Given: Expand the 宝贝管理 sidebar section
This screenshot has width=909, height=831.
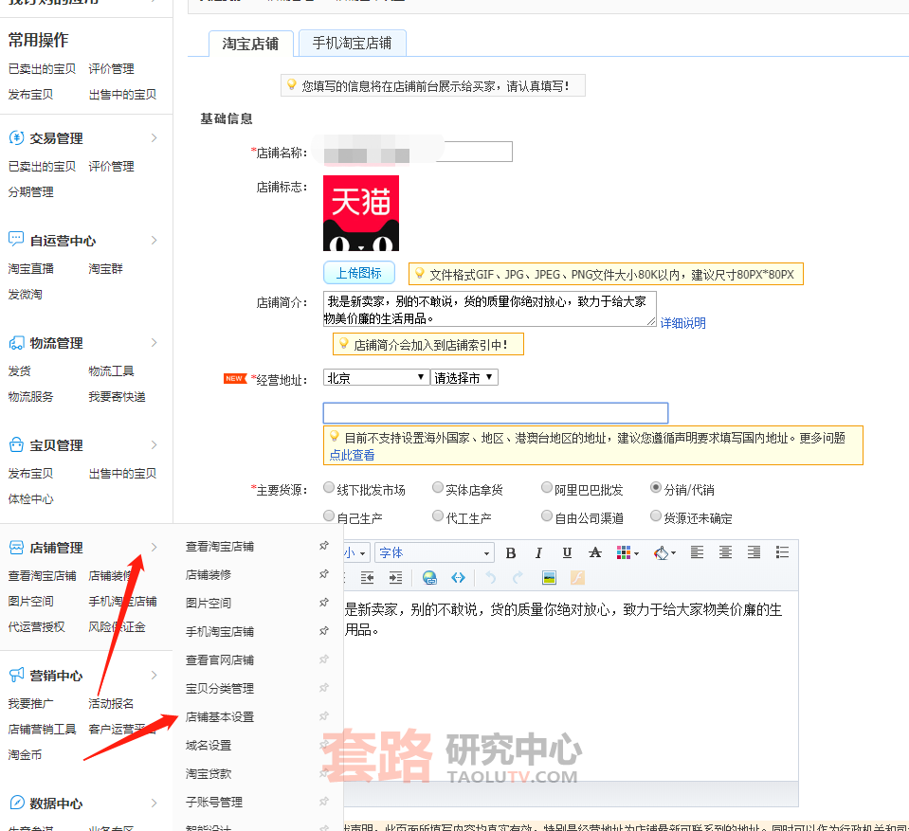Looking at the screenshot, I should [154, 444].
